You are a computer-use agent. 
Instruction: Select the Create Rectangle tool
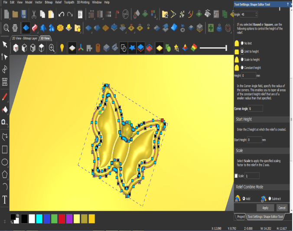(5, 150)
